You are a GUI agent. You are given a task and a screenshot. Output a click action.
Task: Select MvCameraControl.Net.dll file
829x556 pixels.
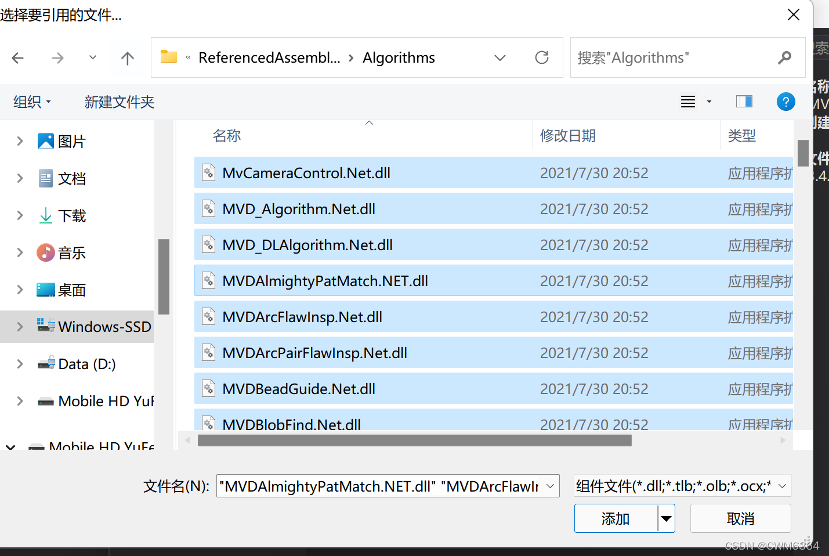493,173
